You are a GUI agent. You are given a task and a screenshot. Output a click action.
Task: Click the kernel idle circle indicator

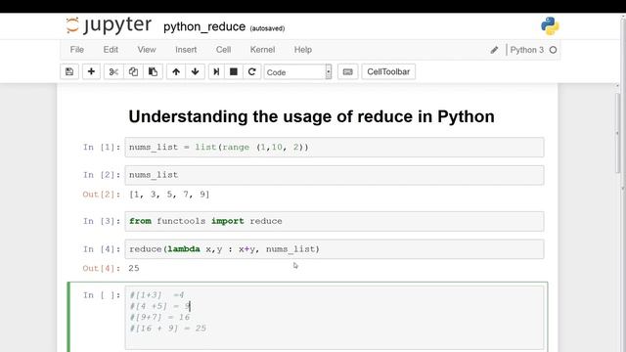tap(553, 50)
